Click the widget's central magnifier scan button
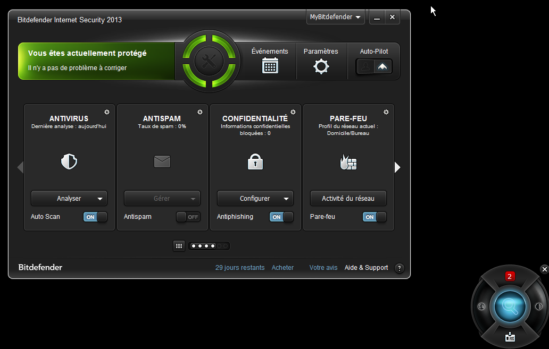This screenshot has width=549, height=349. click(x=510, y=307)
